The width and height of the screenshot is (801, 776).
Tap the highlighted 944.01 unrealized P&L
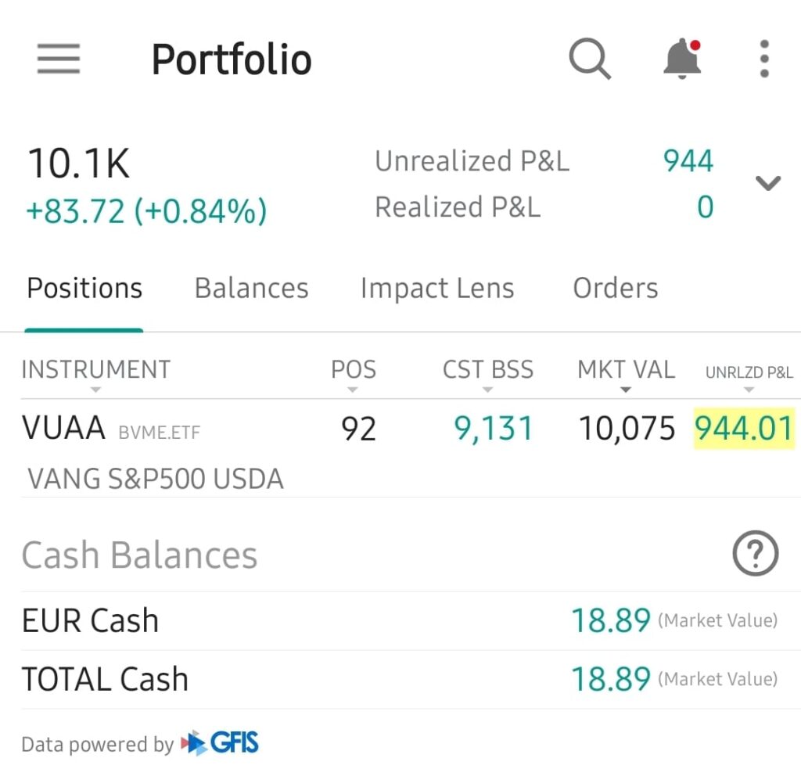[744, 429]
